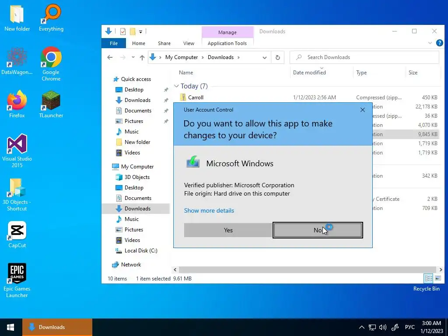Open Visual Studio 2015 shortcut

(x=17, y=151)
